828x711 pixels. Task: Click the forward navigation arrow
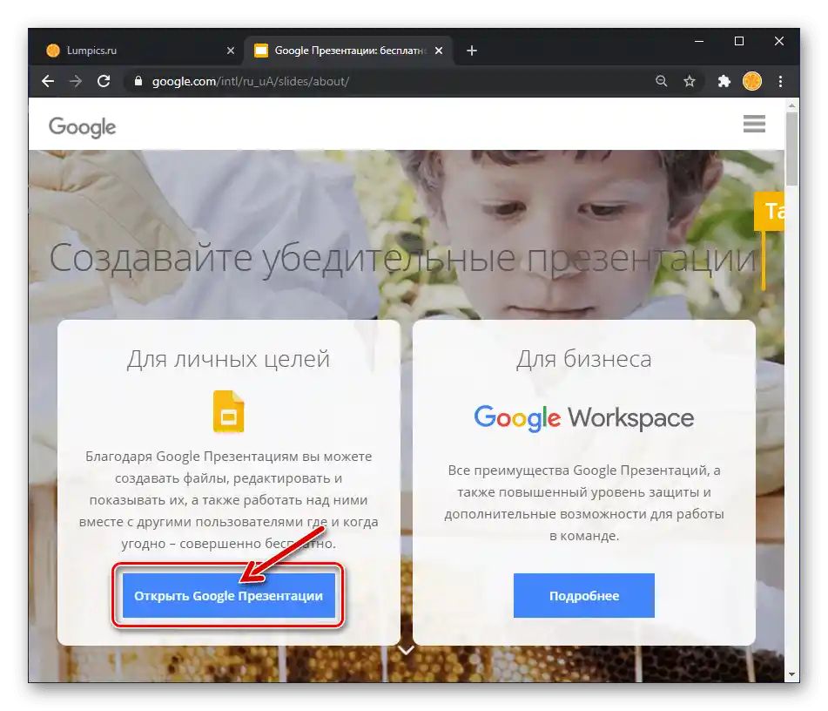[76, 81]
